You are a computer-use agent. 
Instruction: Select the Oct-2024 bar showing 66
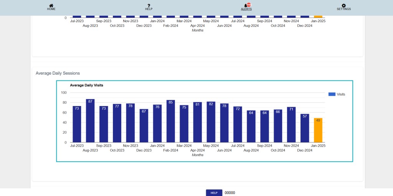tap(278, 126)
